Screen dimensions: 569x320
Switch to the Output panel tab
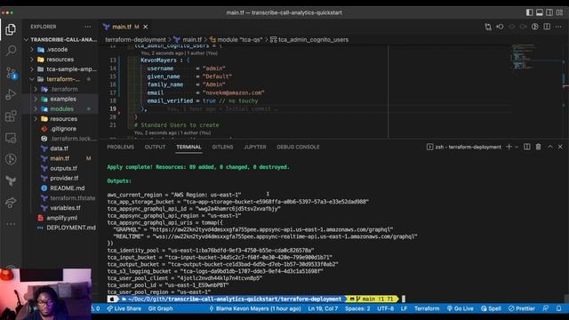point(155,147)
